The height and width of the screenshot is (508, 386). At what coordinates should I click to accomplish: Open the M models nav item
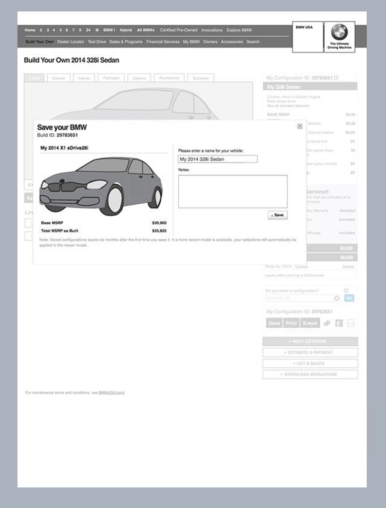tap(97, 30)
